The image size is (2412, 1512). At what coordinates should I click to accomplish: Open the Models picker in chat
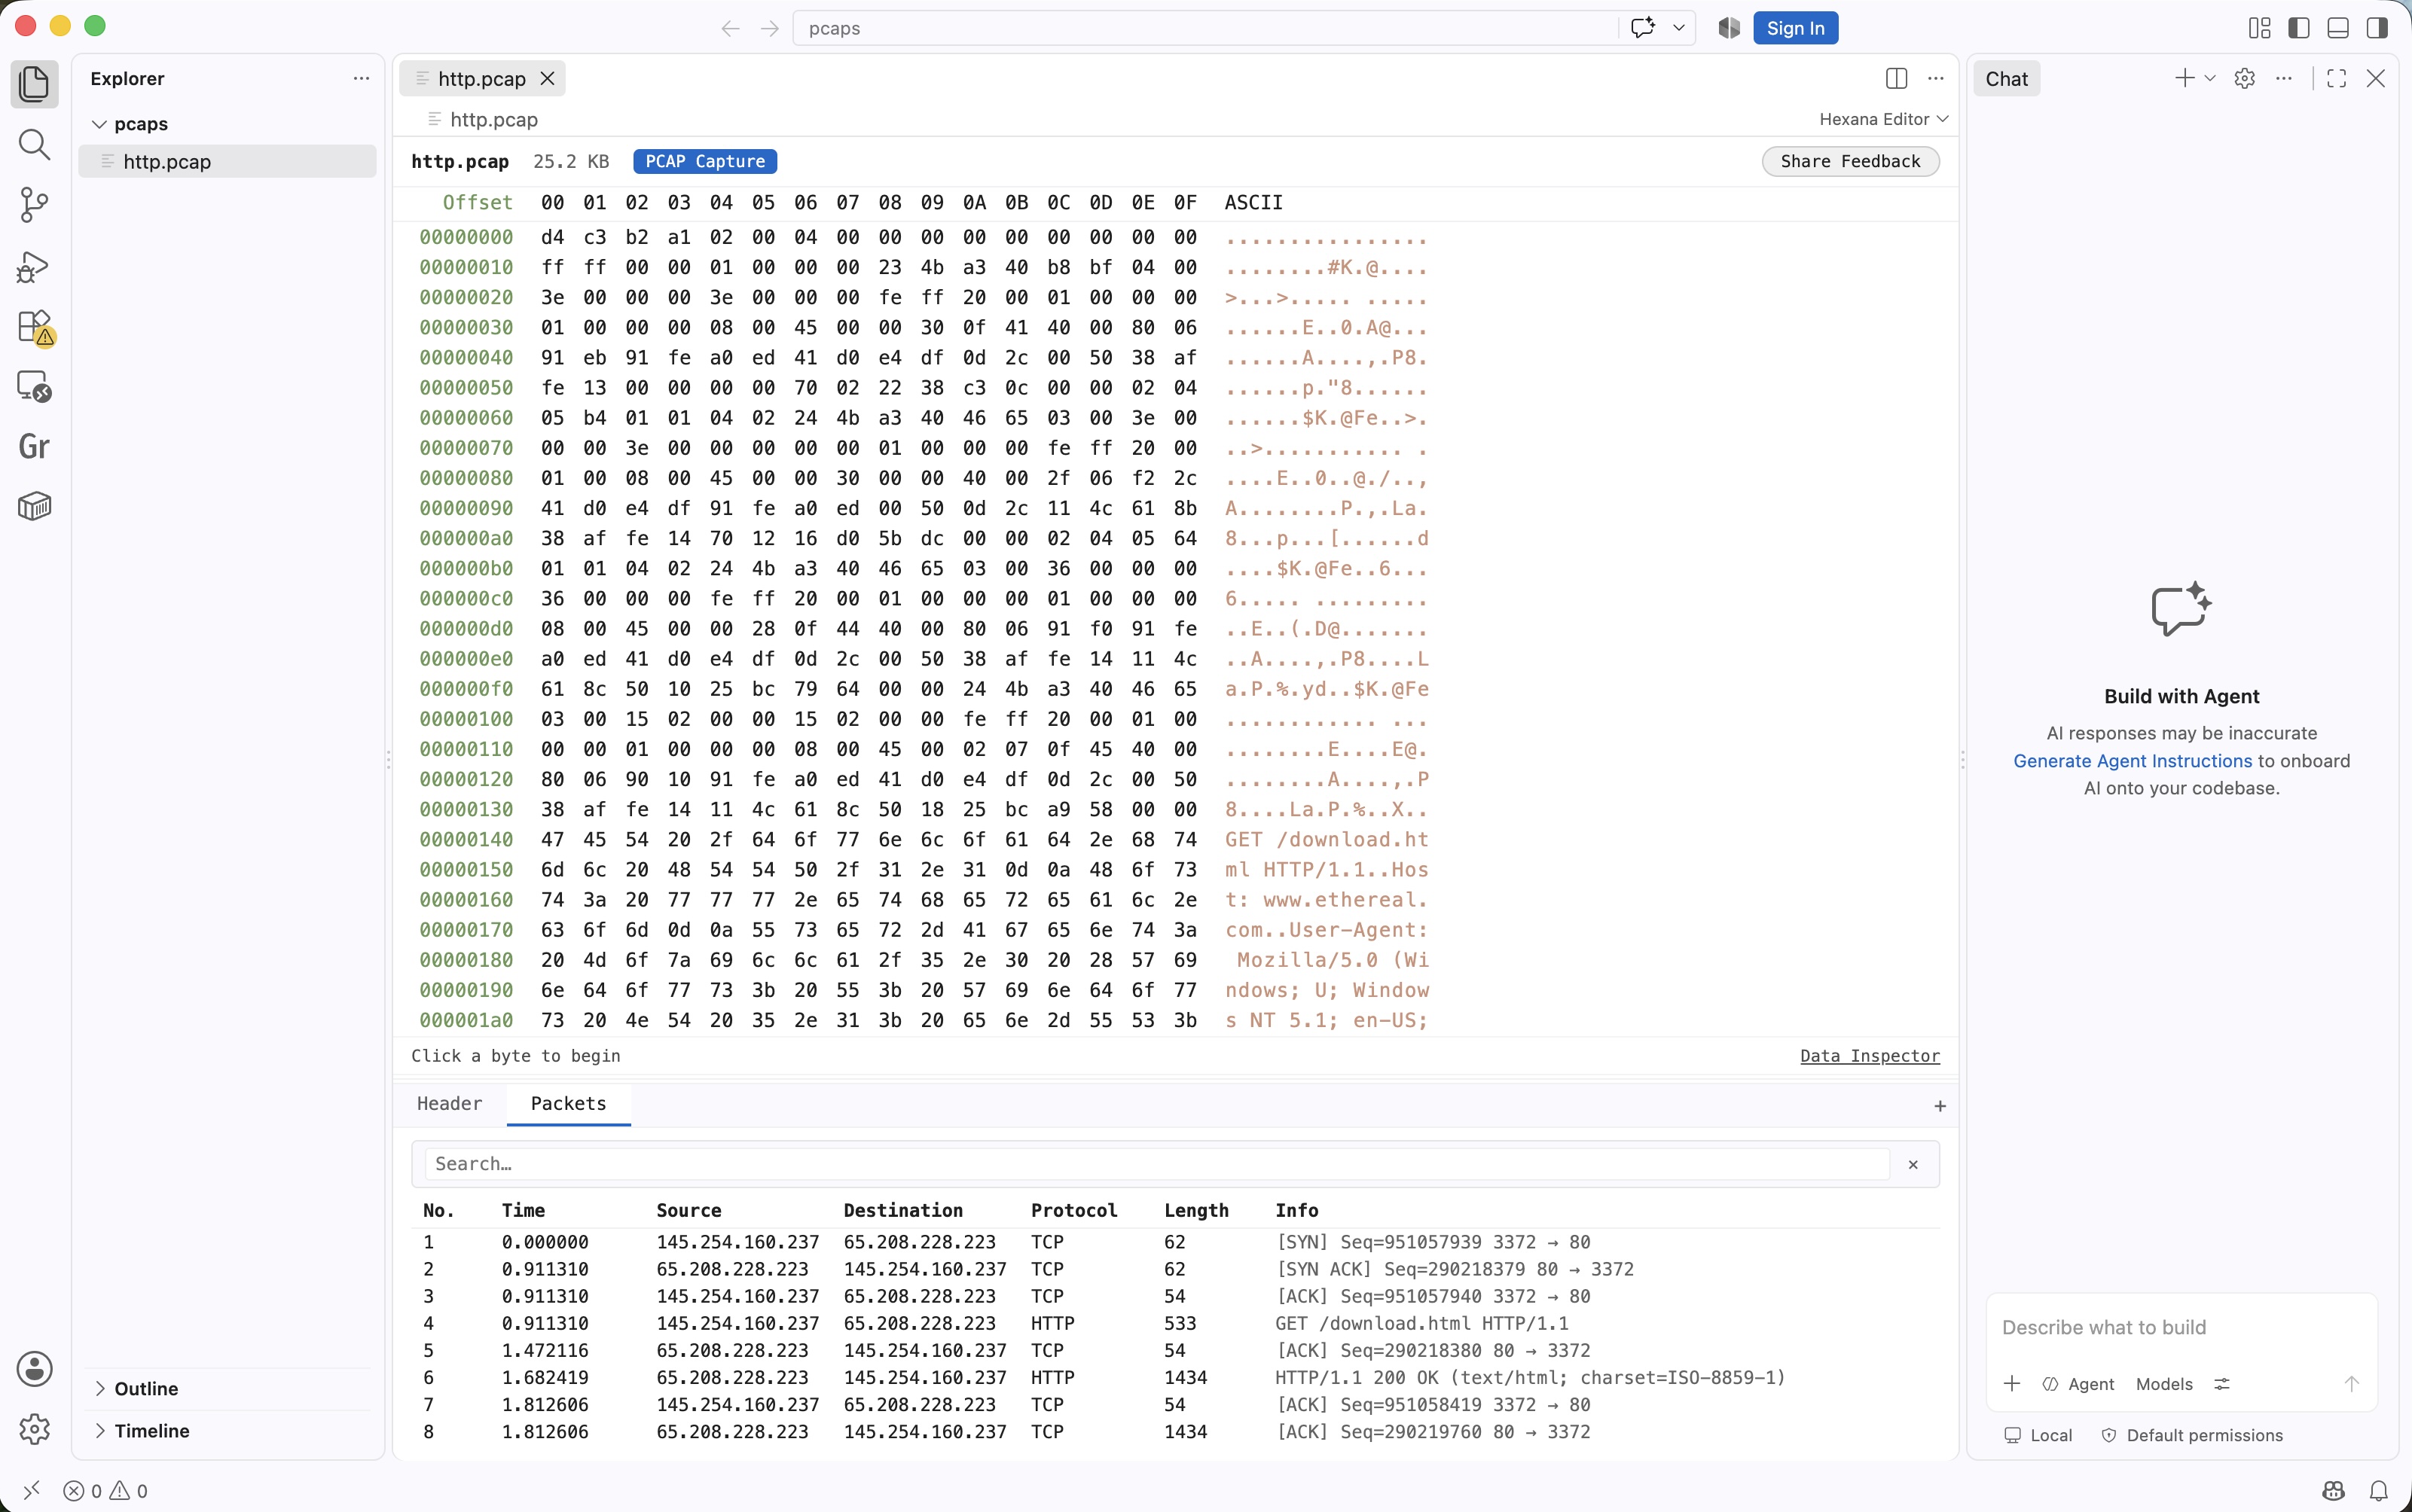2164,1384
